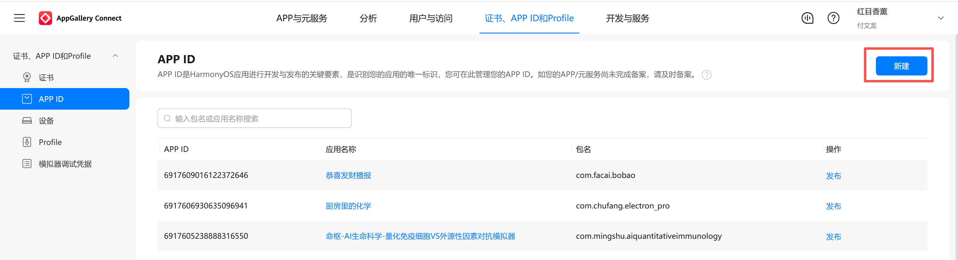Click 发布 for com.chufang.electron_pro
Screen dimensions: 958x260
(833, 206)
